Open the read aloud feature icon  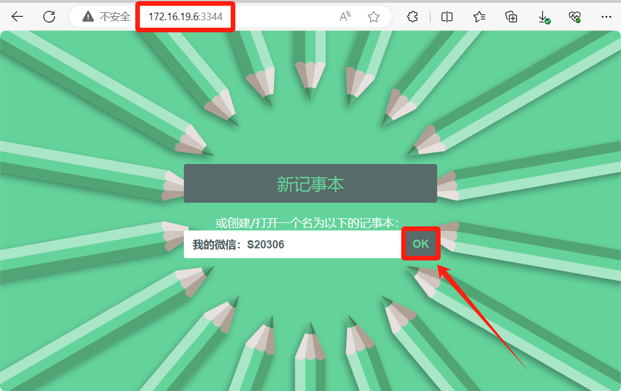point(345,17)
